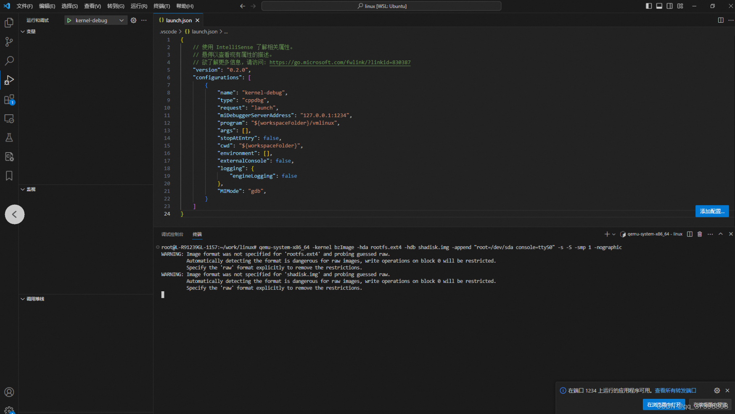Kill the qemu-system-x86_64 terminal via trash icon
This screenshot has height=414, width=735.
coord(699,234)
